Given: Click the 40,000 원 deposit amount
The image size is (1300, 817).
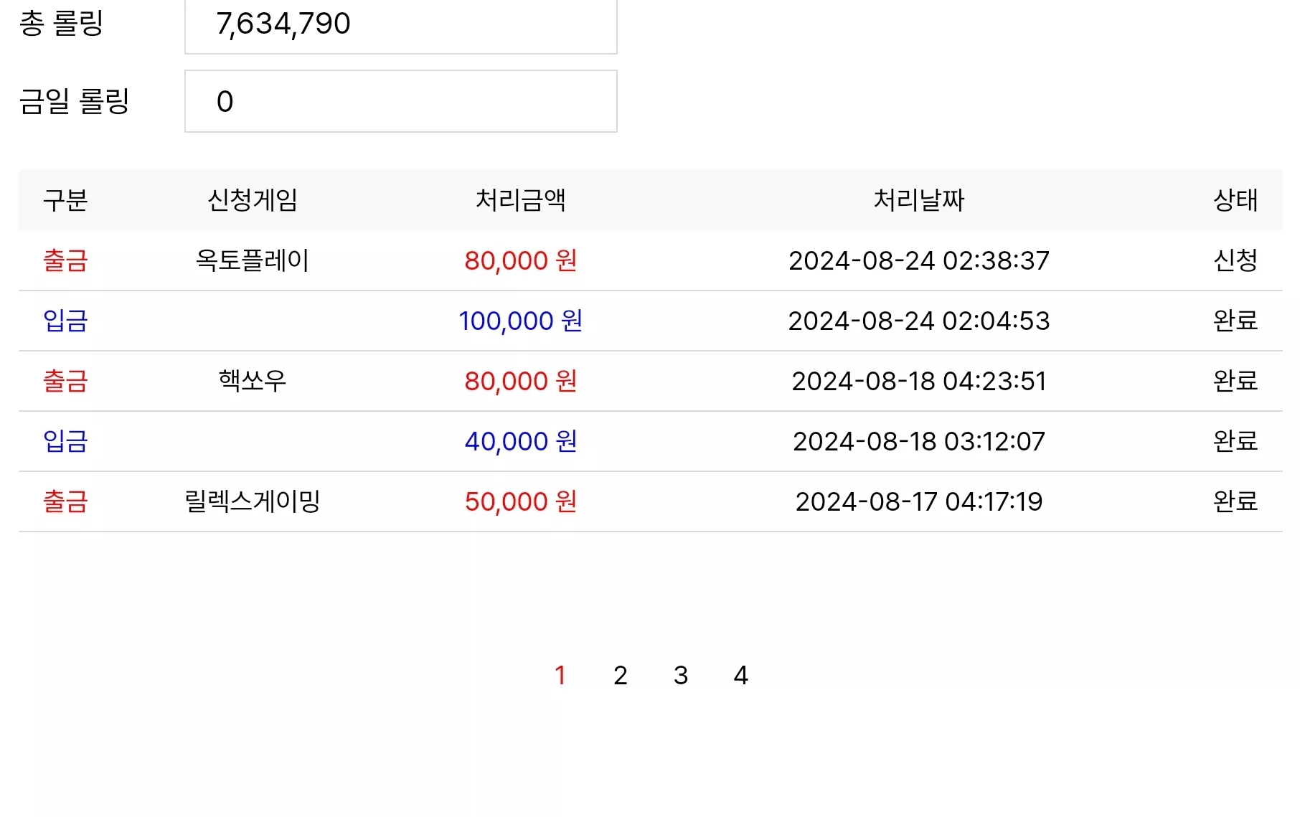Looking at the screenshot, I should point(521,441).
